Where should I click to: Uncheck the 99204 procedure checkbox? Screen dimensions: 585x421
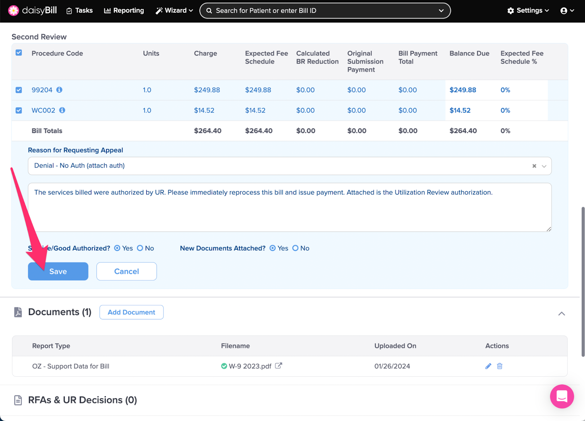point(19,90)
